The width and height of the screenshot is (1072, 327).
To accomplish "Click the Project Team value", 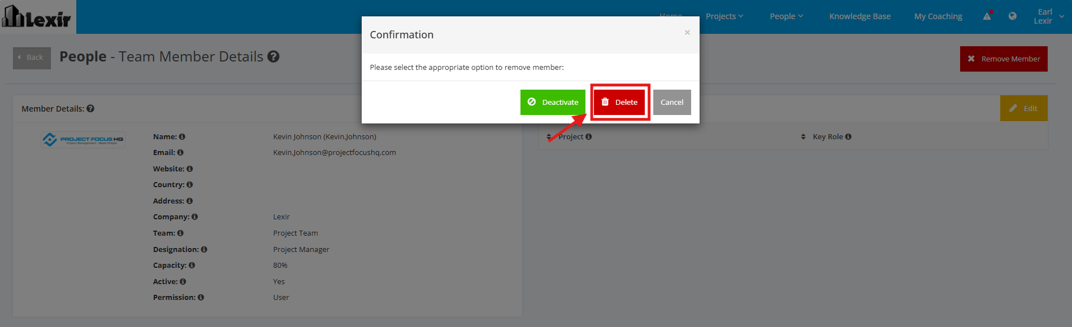I will (x=296, y=233).
